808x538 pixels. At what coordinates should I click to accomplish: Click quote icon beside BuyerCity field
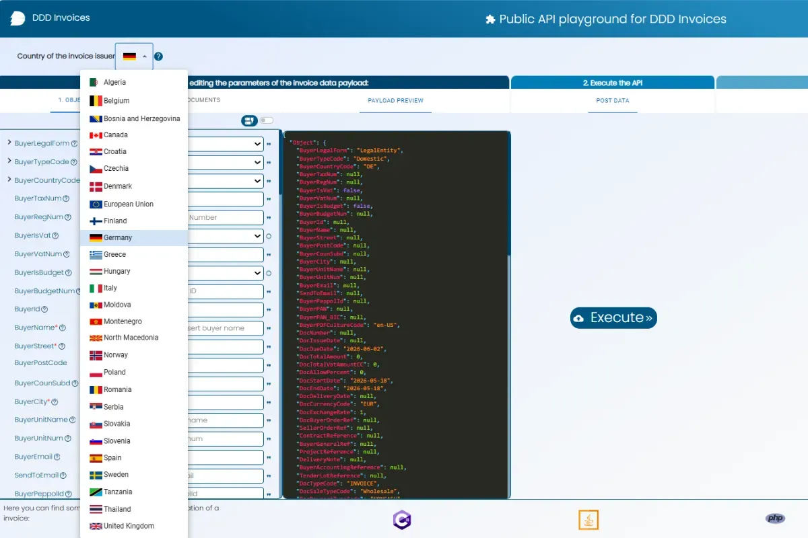(269, 402)
